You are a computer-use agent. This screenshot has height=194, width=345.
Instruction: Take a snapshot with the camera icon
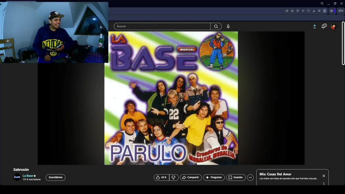292,11
